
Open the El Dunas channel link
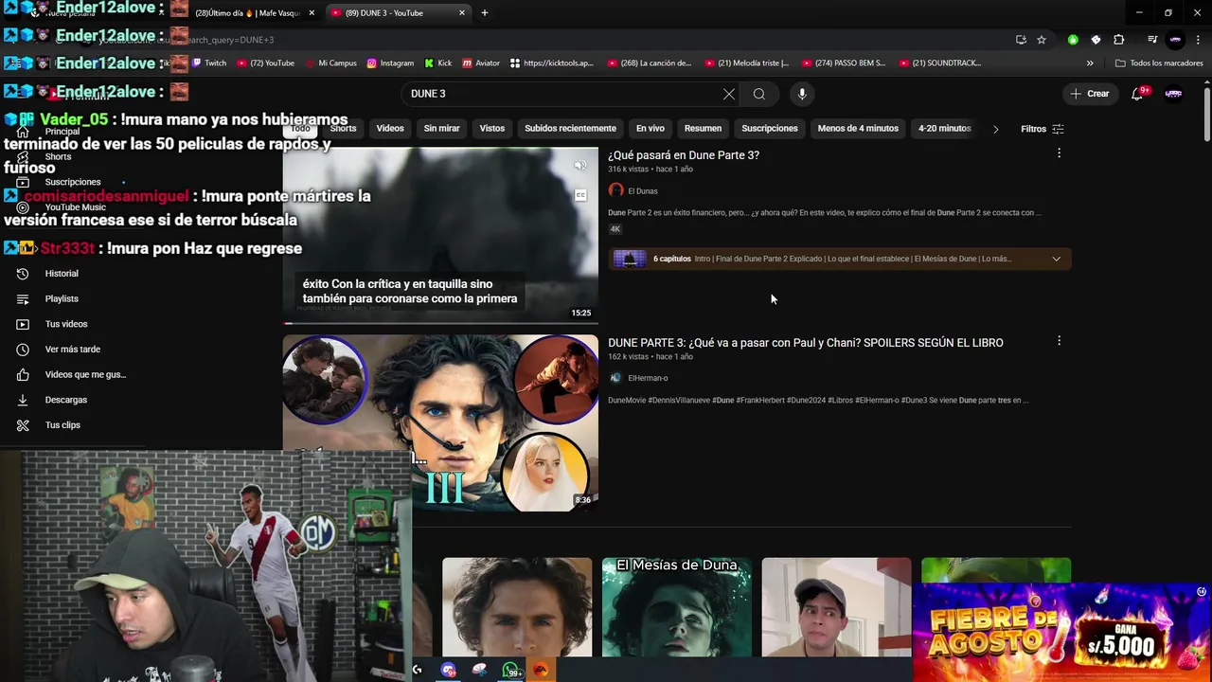(x=643, y=191)
